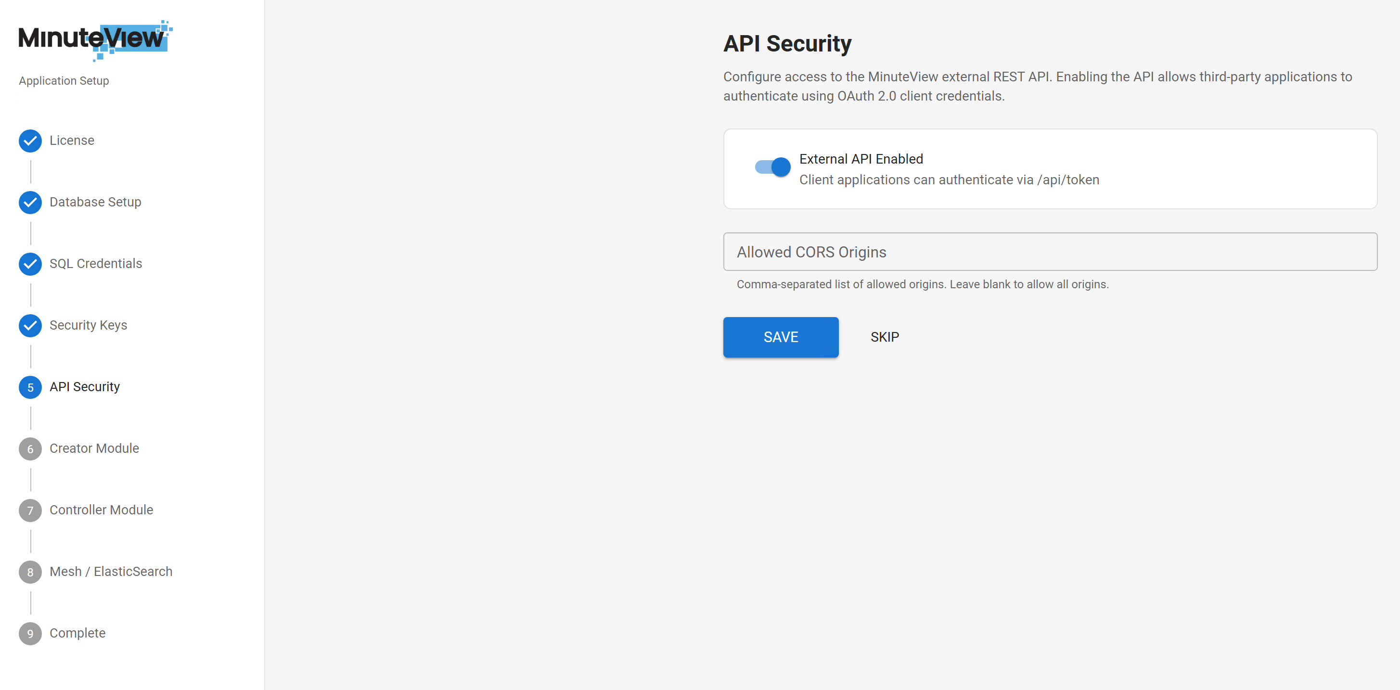Image resolution: width=1400 pixels, height=690 pixels.
Task: Click the SQL Credentials checkmark icon
Action: [x=30, y=264]
